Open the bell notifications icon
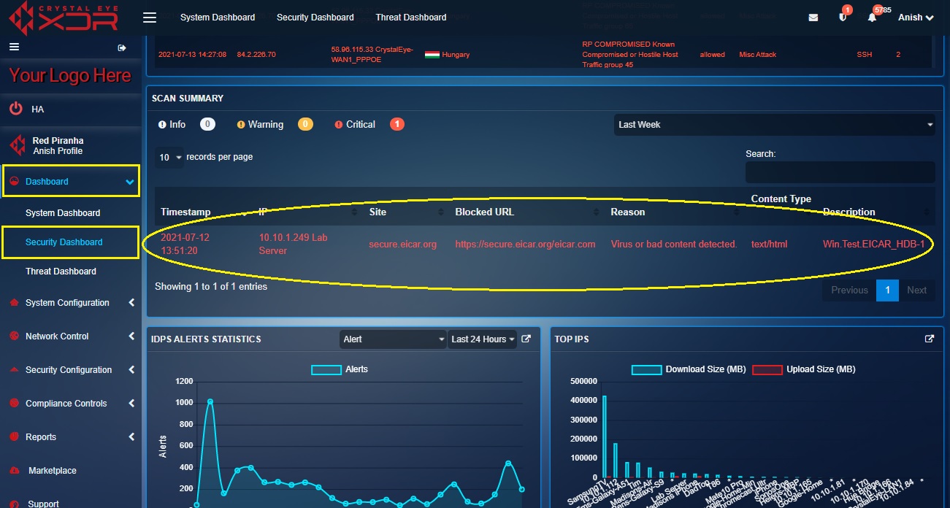The image size is (950, 508). (872, 18)
